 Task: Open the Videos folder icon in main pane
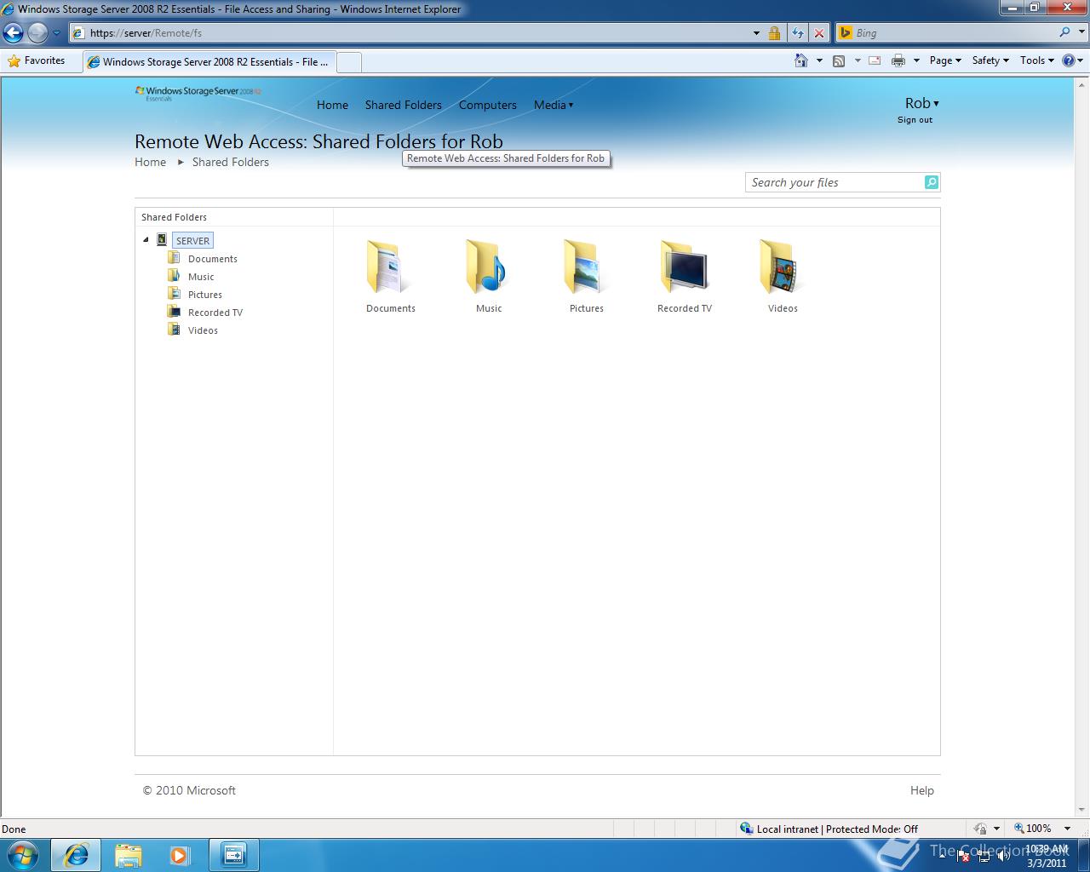782,267
